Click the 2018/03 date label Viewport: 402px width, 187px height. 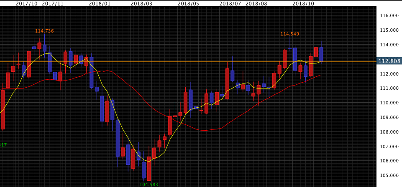(141, 4)
